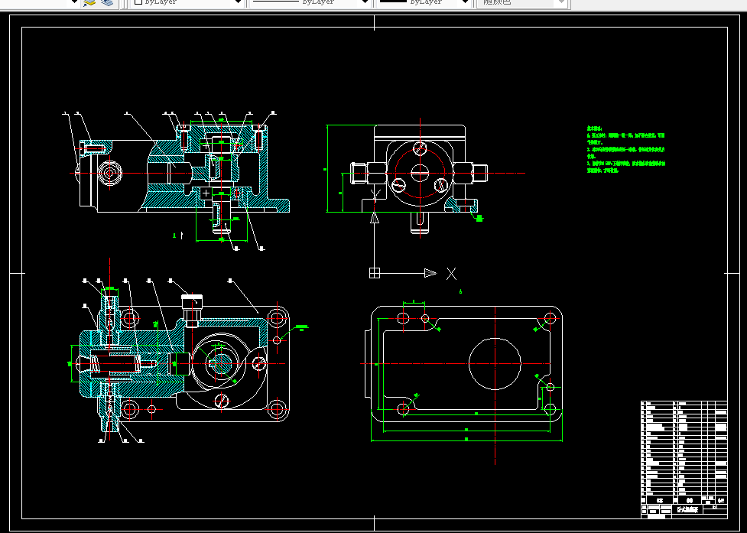Select the red dashed bolt circle in front view

[420, 173]
